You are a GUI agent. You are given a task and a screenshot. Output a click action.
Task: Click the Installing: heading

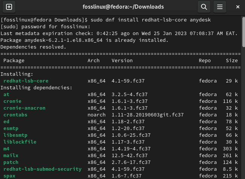point(17,74)
